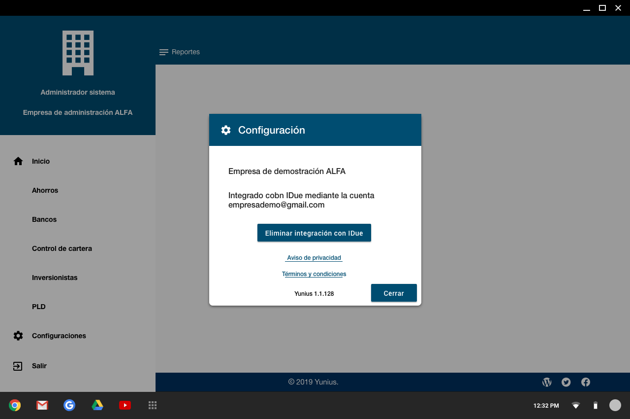Open the app launcher grid icon
The height and width of the screenshot is (419, 630).
(153, 405)
